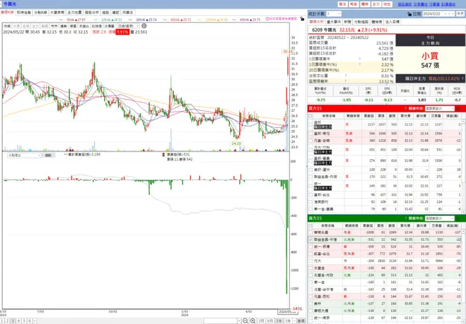466x324 pixels.
Task: Uncheck the 聯合金鼎-中港 broker checkbox
Action: [310, 240]
